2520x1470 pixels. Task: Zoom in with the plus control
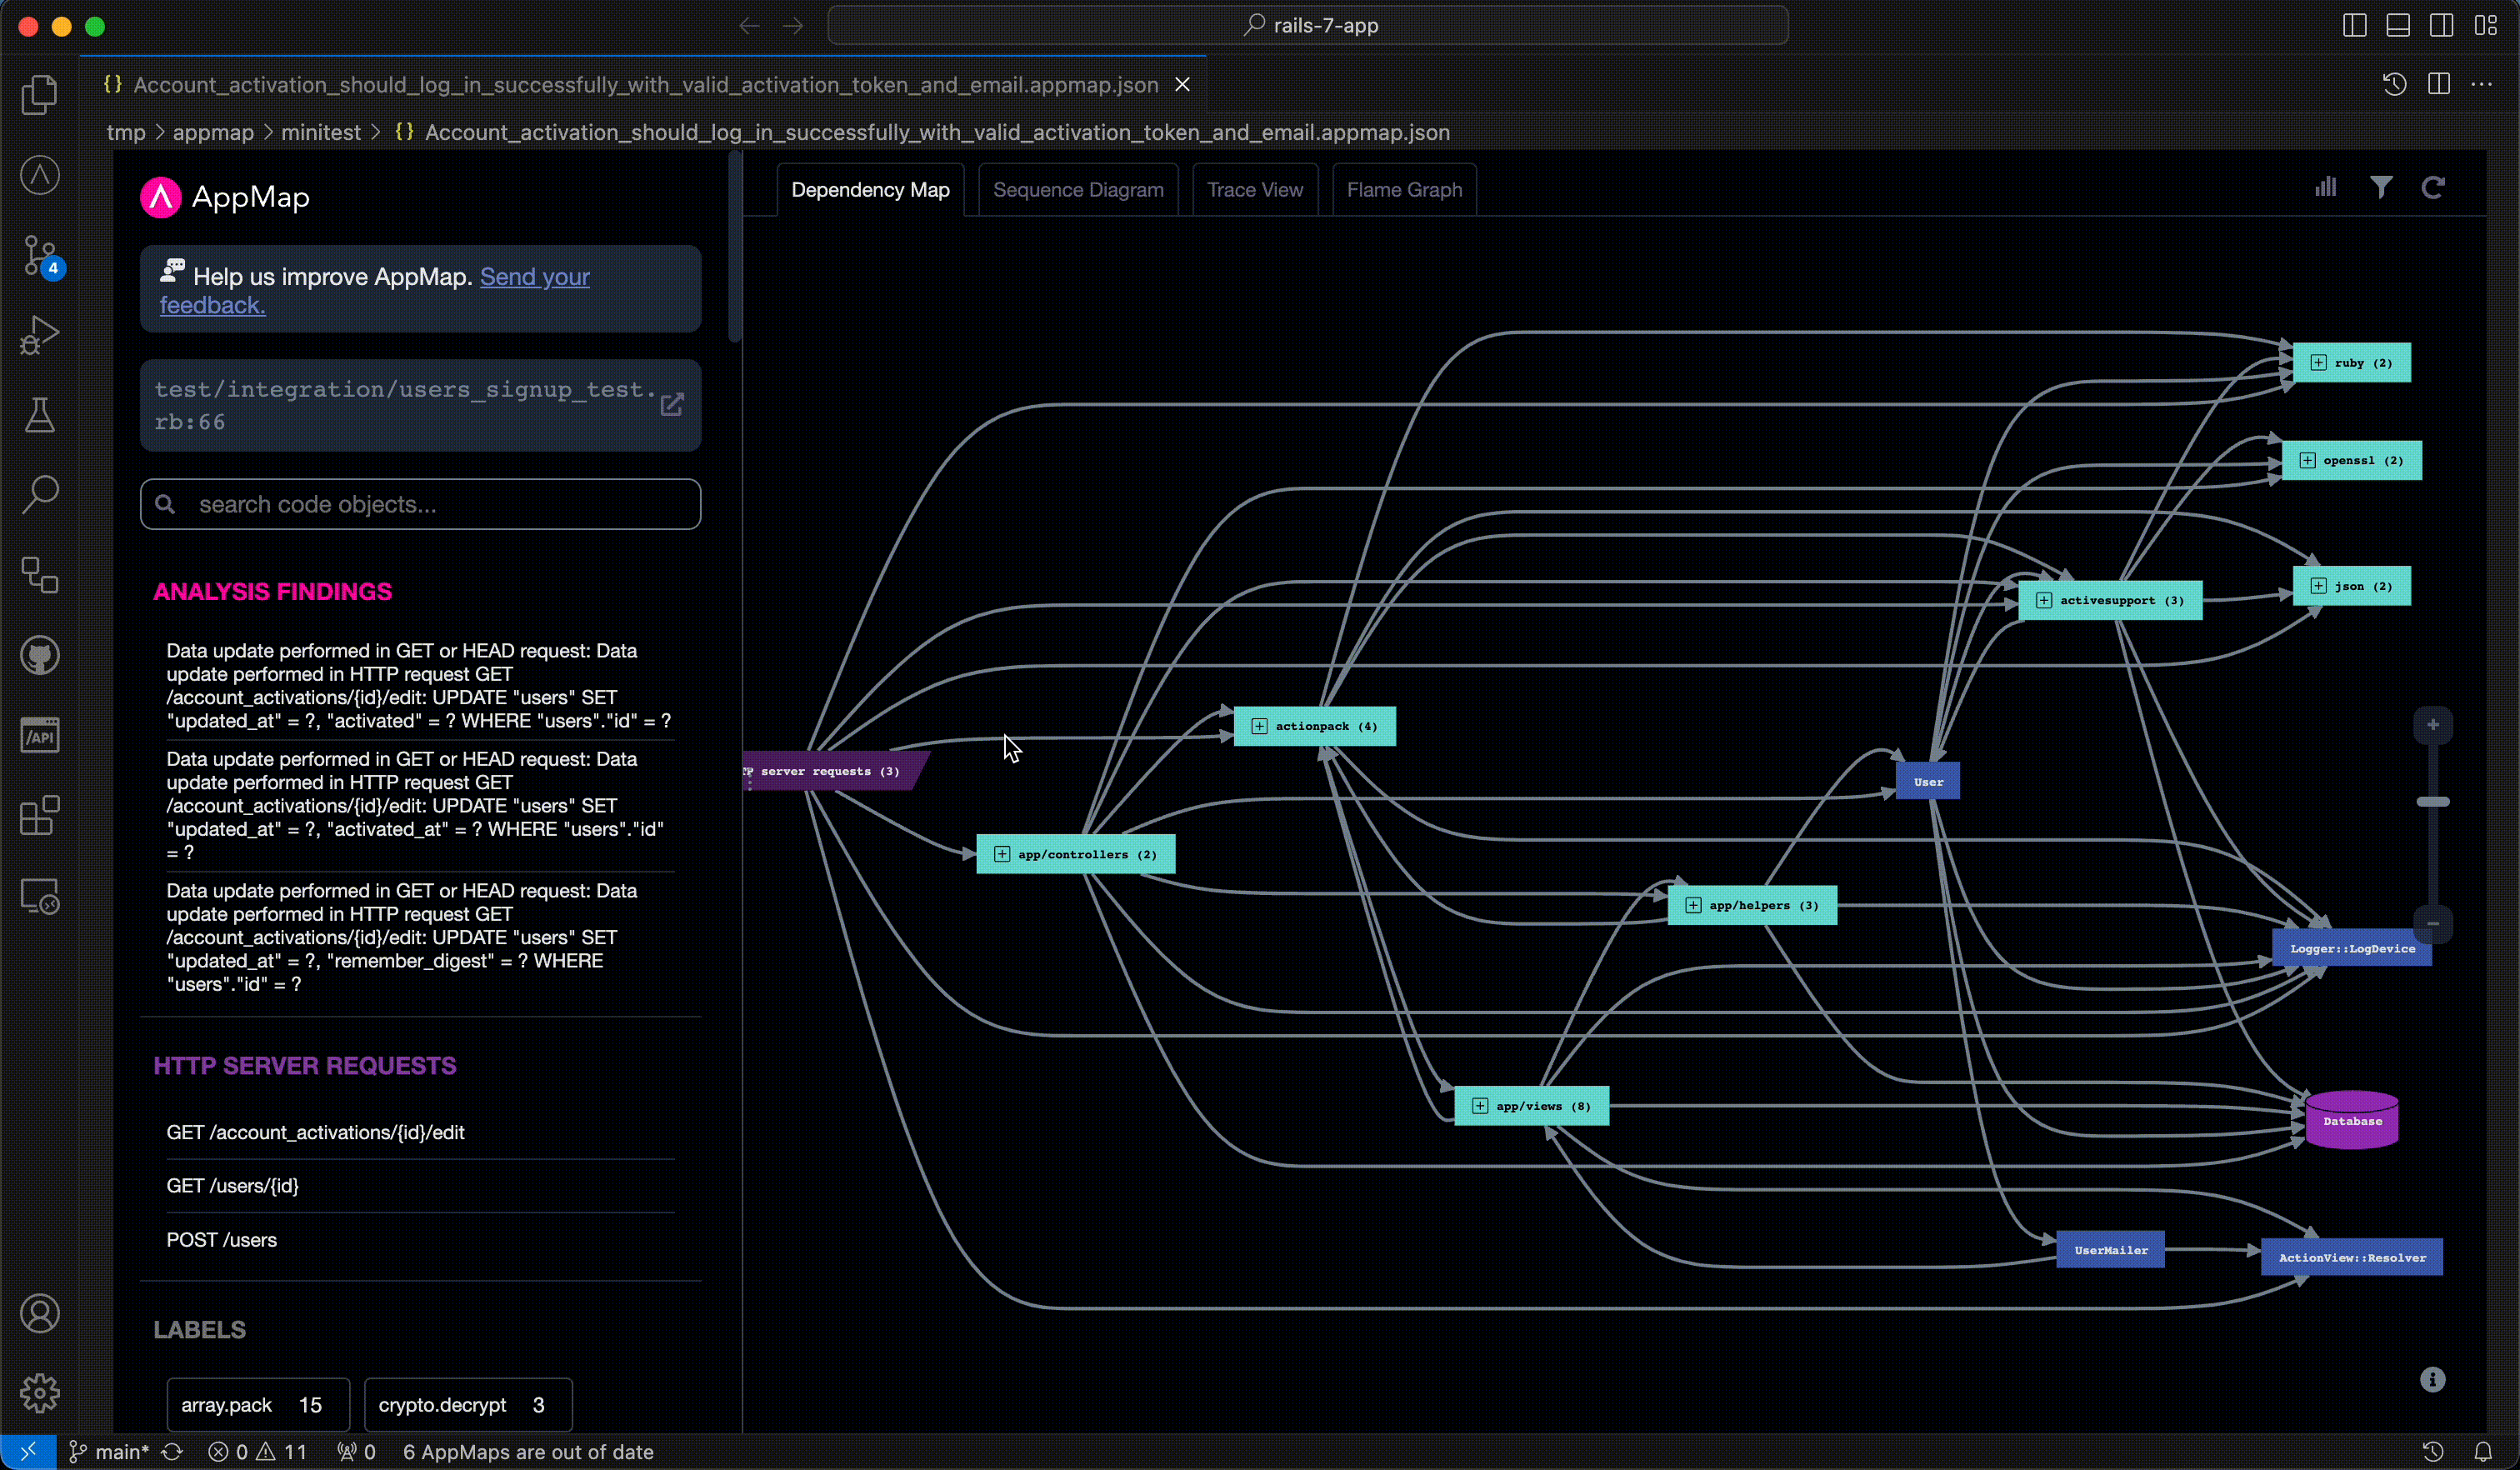click(x=2433, y=724)
